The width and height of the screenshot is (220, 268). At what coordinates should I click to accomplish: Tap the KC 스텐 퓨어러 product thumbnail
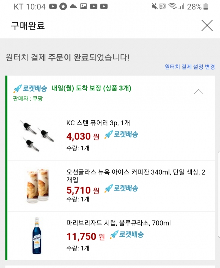[37, 136]
